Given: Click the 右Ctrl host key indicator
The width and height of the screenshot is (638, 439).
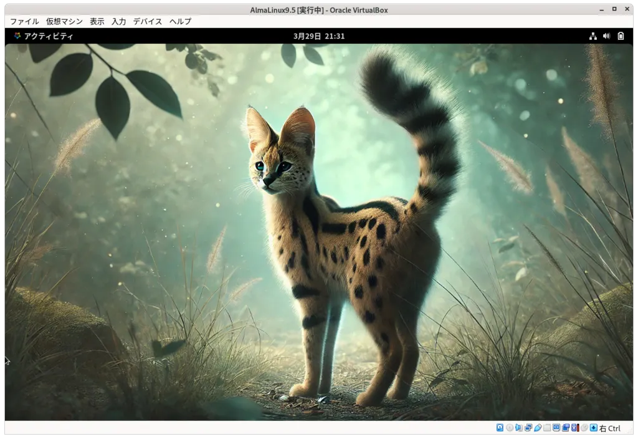Looking at the screenshot, I should [x=609, y=428].
